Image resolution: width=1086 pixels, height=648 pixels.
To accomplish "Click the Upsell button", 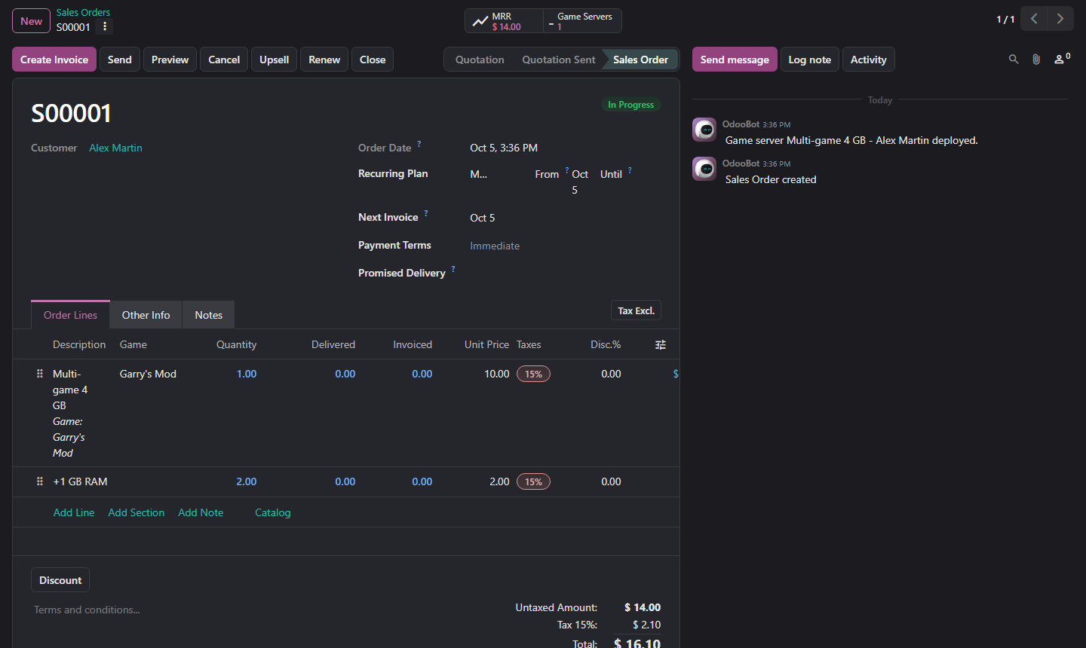I will pyautogui.click(x=275, y=60).
